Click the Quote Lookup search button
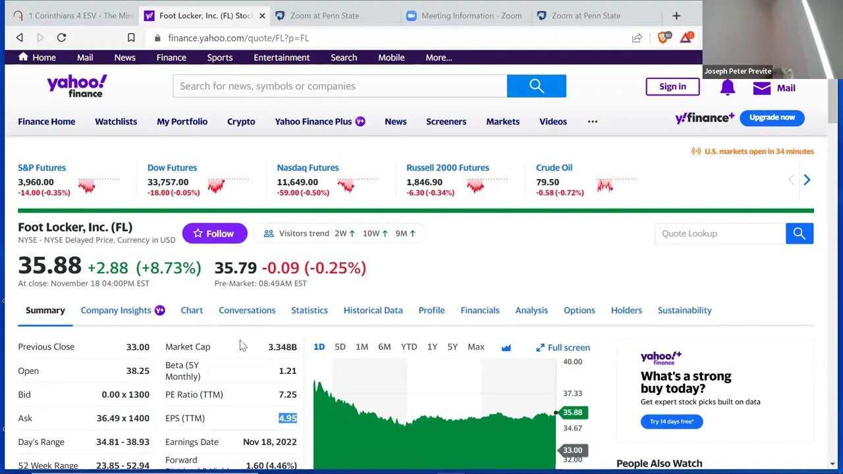The height and width of the screenshot is (474, 843). tap(800, 234)
